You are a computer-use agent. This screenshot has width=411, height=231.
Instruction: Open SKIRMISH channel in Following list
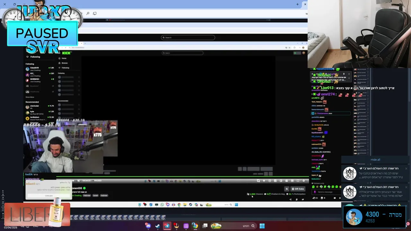coord(40,80)
